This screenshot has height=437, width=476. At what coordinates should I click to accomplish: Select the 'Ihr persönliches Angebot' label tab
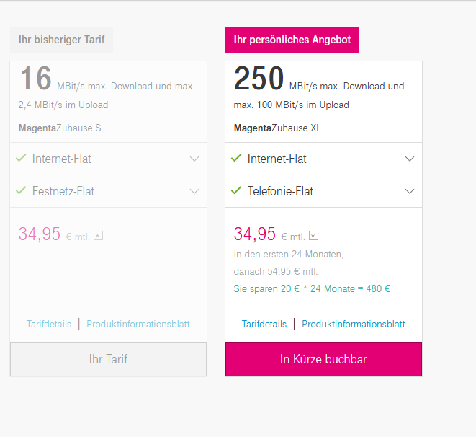click(292, 40)
